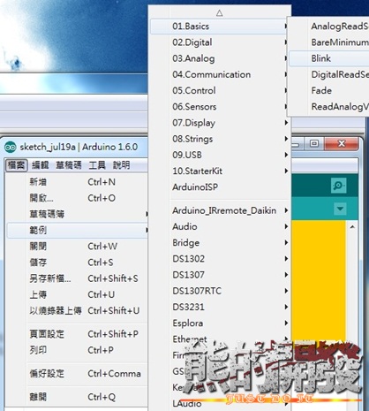369x411 pixels.
Task: Click the Arduino logo in title bar
Action: tap(11, 147)
